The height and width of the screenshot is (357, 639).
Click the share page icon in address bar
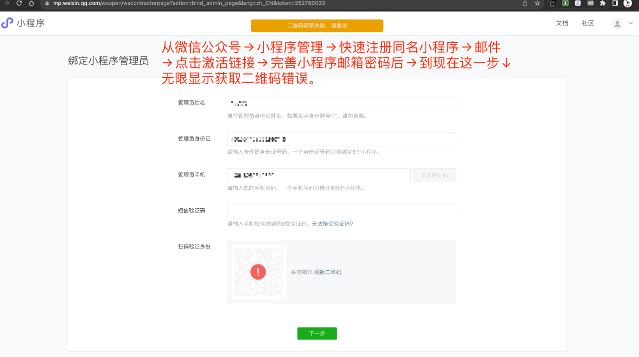525,3
